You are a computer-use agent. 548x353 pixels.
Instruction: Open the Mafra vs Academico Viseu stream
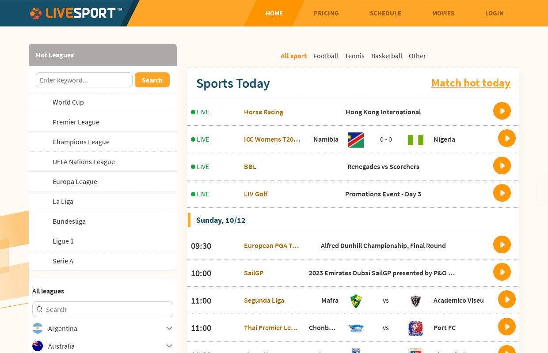[x=507, y=299]
